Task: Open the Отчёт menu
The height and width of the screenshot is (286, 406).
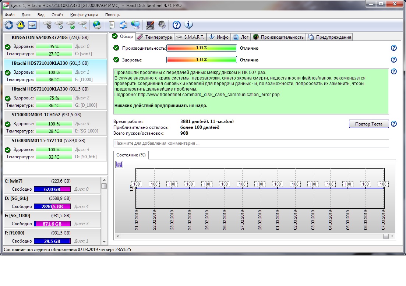Action: point(57,15)
